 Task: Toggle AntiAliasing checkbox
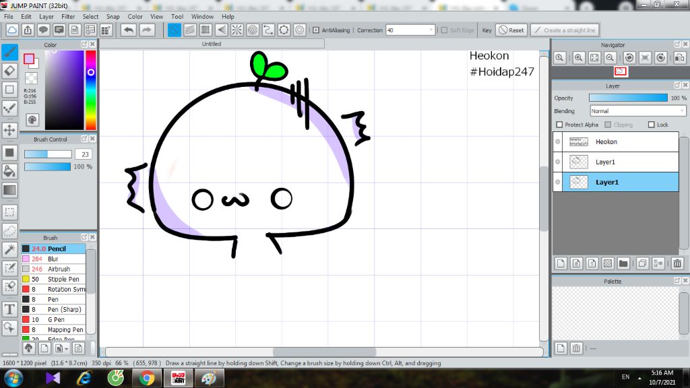[x=316, y=30]
